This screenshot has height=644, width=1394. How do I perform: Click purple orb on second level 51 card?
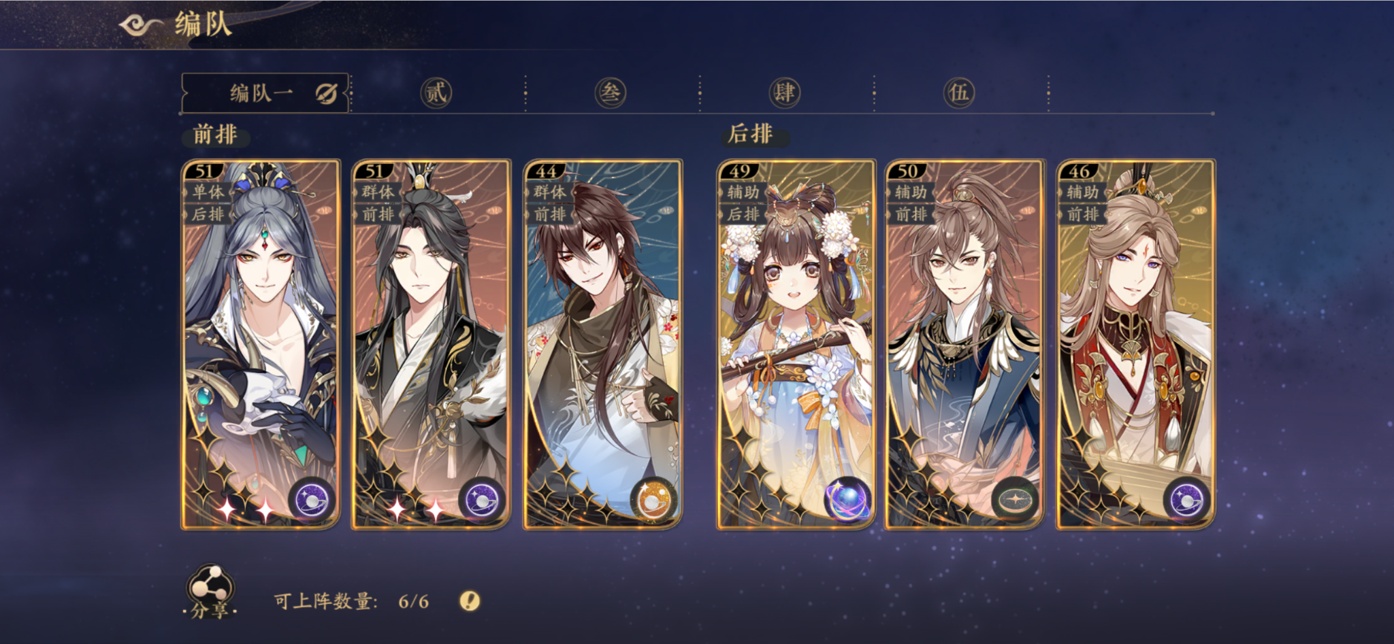(483, 501)
